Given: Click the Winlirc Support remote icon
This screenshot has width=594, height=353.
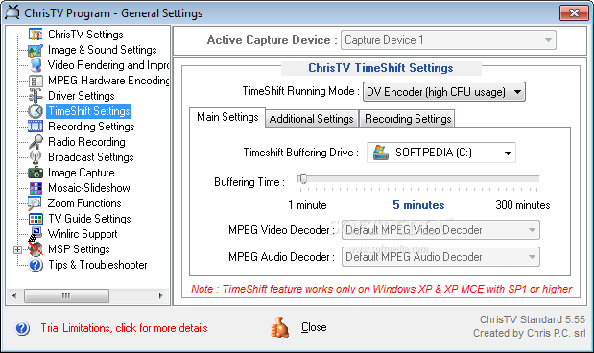Looking at the screenshot, I should click(x=36, y=234).
